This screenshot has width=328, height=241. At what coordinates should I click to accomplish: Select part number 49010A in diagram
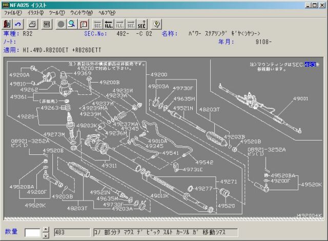(157, 141)
